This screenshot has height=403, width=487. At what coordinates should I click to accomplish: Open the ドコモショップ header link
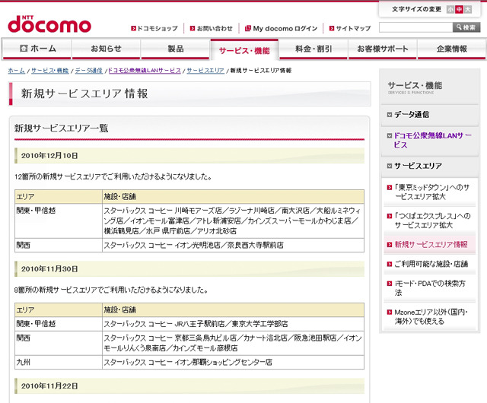(158, 28)
